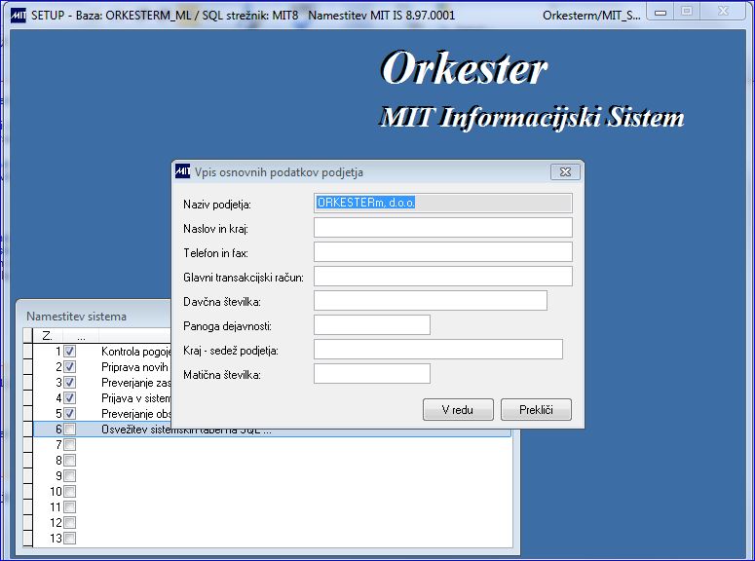Click the Davčna številka input box
The height and width of the screenshot is (561, 755).
pyautogui.click(x=431, y=301)
